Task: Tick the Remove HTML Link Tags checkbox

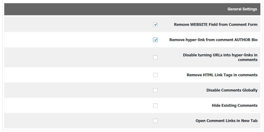Action: point(155,75)
